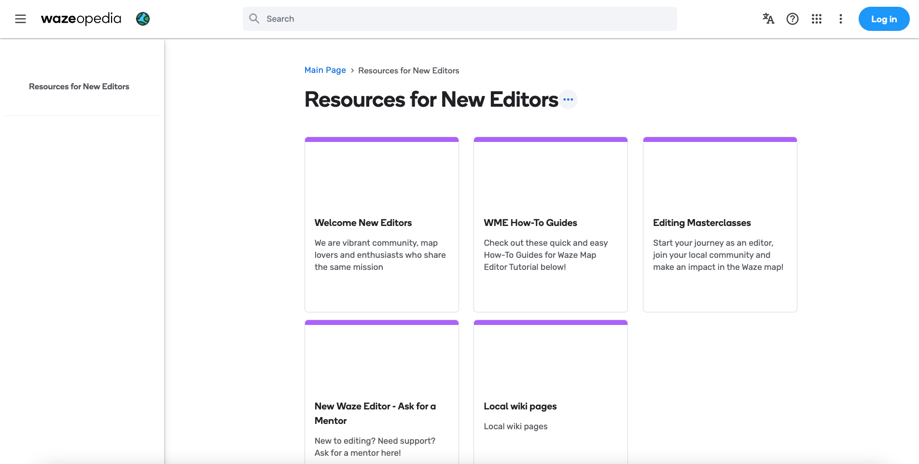
Task: Open the apps grid icon
Action: point(817,18)
